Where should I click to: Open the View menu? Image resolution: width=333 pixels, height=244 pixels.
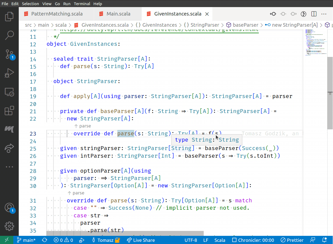click(x=47, y=4)
